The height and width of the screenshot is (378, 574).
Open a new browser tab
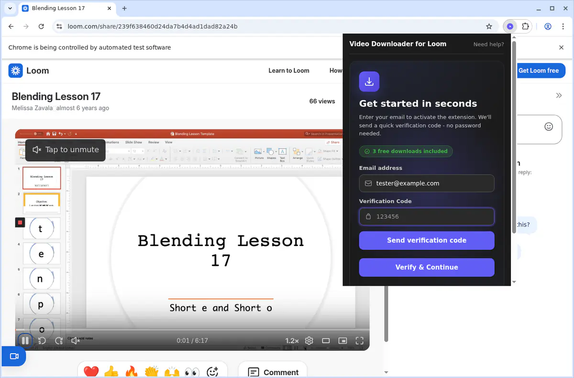[124, 8]
